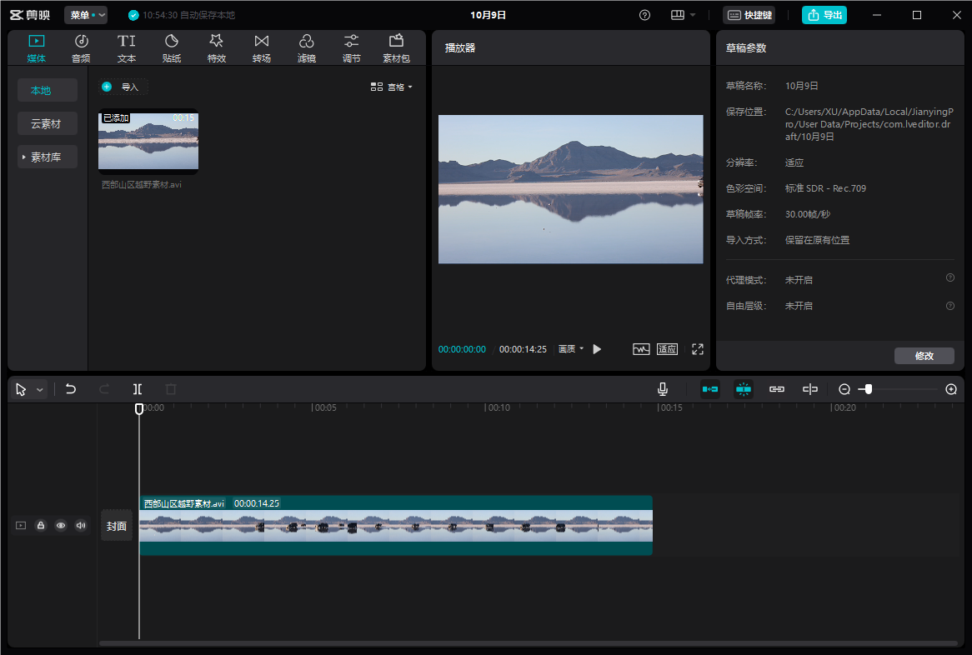Play the video in player
972x655 pixels.
point(597,349)
